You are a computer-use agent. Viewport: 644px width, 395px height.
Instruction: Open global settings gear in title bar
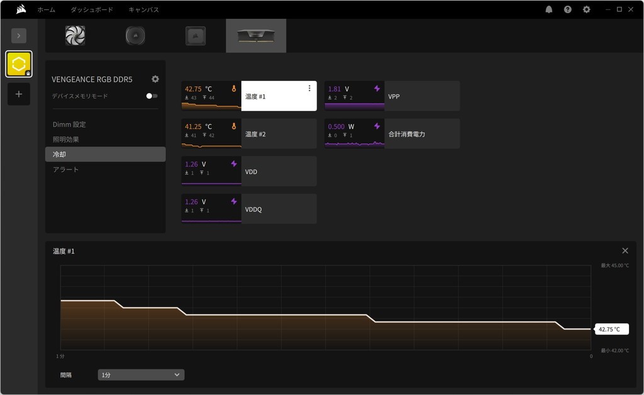[x=586, y=9]
